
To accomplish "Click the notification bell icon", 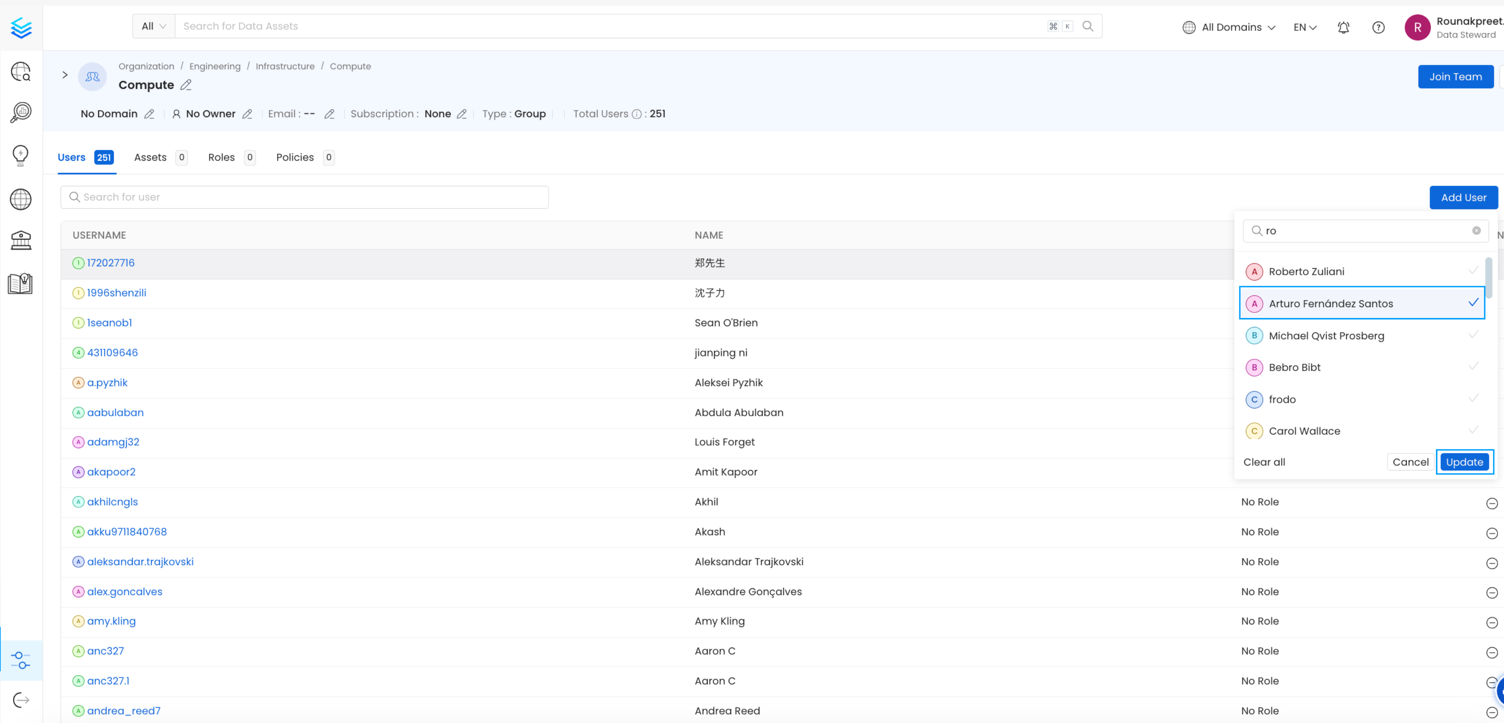I will (1343, 28).
